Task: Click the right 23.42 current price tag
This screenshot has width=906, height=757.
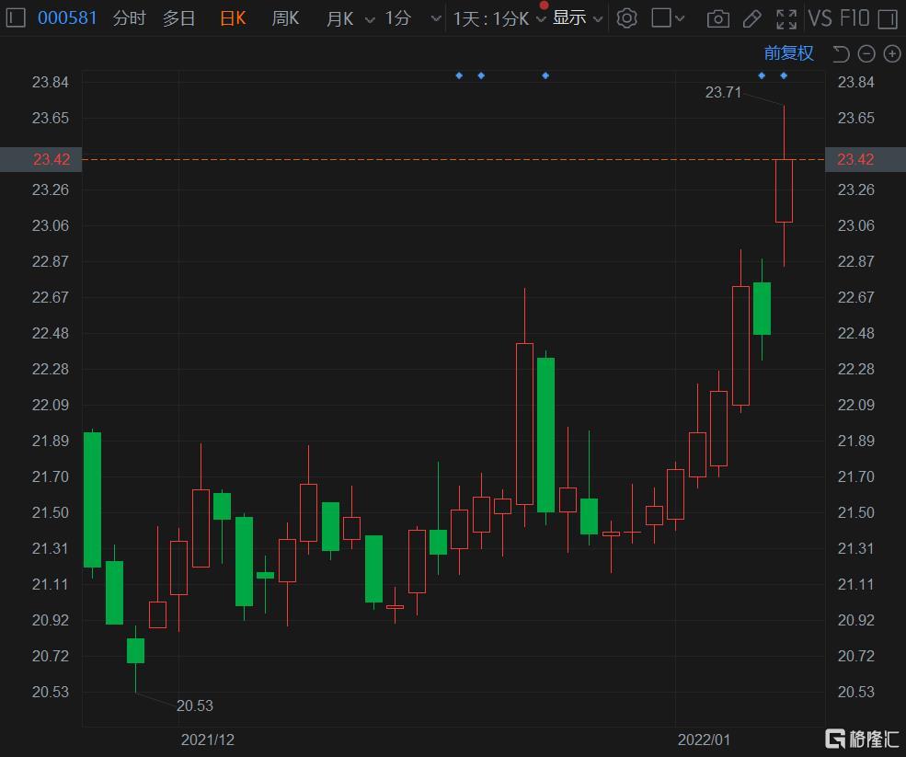Action: (865, 159)
